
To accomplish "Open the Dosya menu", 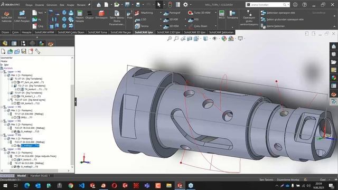I will [x=29, y=5].
